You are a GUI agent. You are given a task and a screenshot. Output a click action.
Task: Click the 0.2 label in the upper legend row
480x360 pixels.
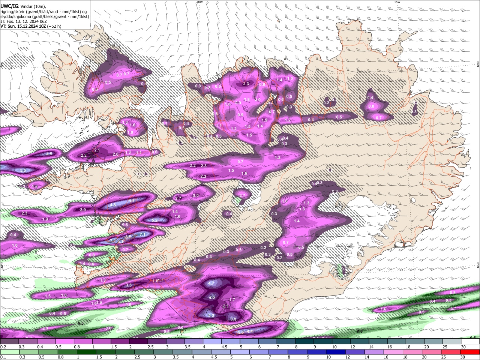(3, 347)
